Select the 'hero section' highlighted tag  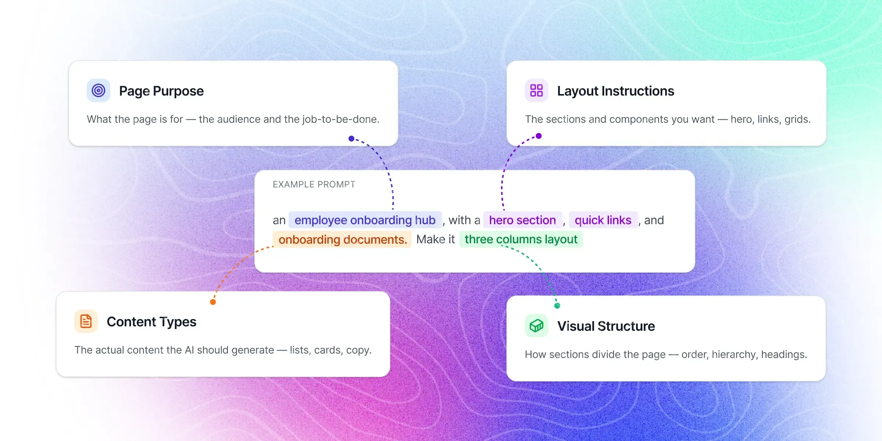522,220
